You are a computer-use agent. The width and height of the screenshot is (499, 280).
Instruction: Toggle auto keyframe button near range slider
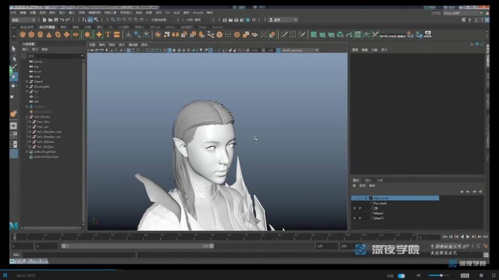[478, 246]
